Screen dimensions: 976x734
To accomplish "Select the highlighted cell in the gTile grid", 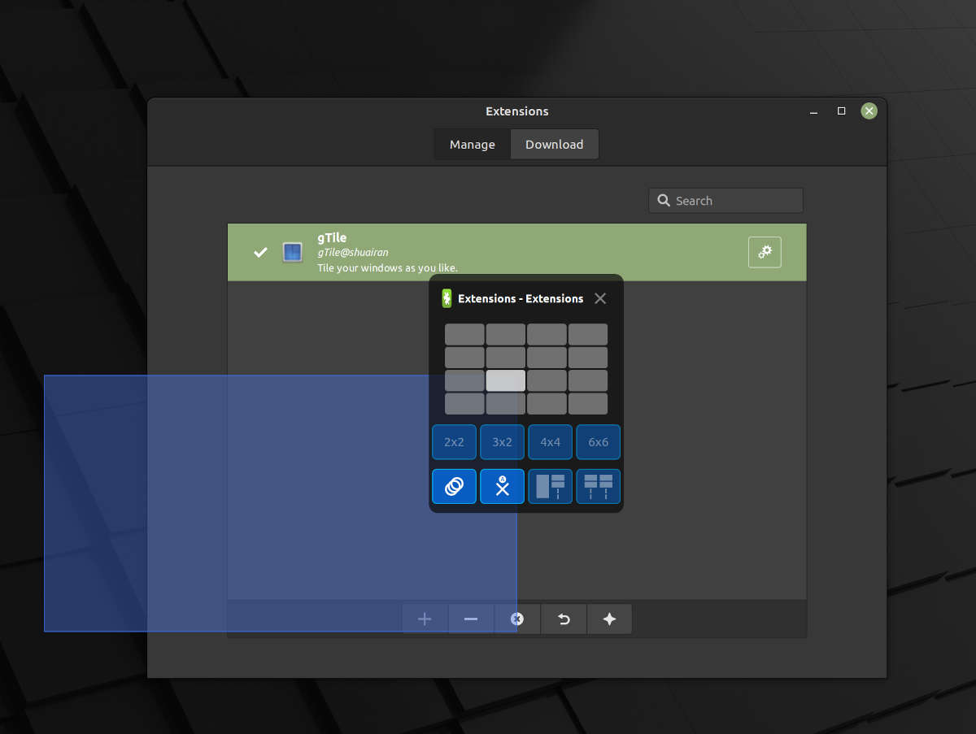I will [x=505, y=380].
